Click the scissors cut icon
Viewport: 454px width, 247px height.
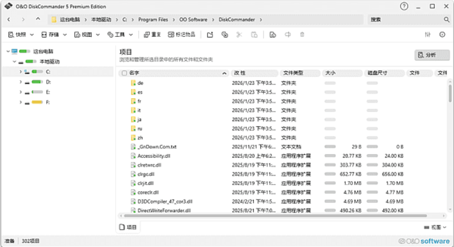[239, 35]
